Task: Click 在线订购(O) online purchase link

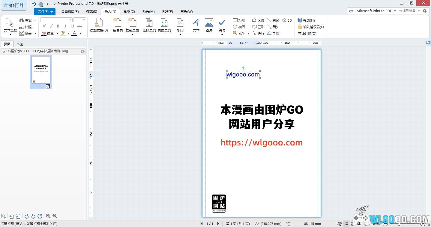Action: point(307,34)
